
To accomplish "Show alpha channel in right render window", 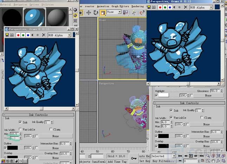I will coord(175,7).
